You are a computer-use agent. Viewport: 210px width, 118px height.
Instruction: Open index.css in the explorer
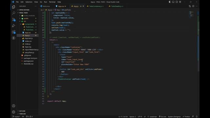coord(28,41)
